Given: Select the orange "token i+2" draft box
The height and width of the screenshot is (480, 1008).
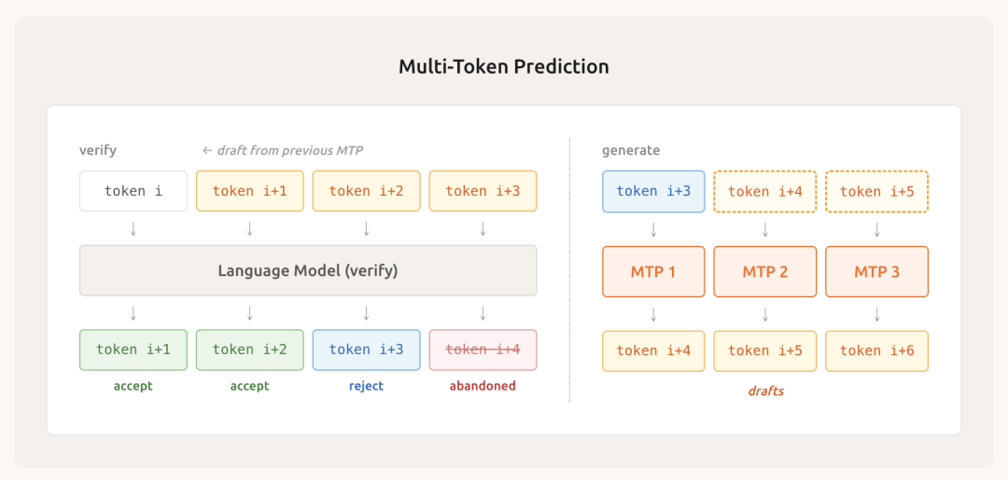Looking at the screenshot, I should [x=366, y=191].
